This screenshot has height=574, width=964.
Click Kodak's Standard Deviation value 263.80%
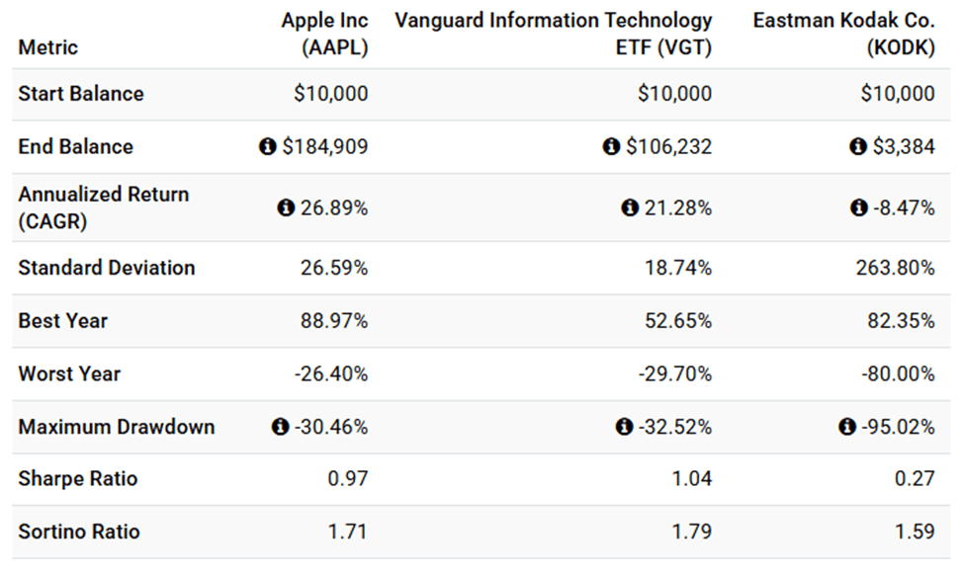[x=895, y=268]
